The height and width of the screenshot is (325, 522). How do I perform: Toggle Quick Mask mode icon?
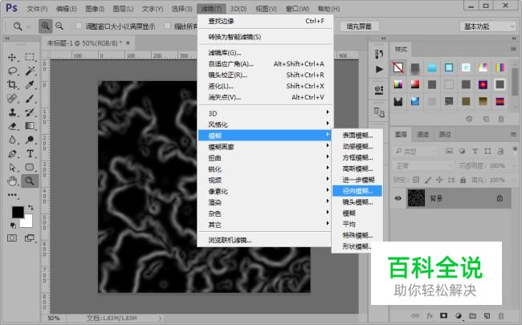point(12,238)
